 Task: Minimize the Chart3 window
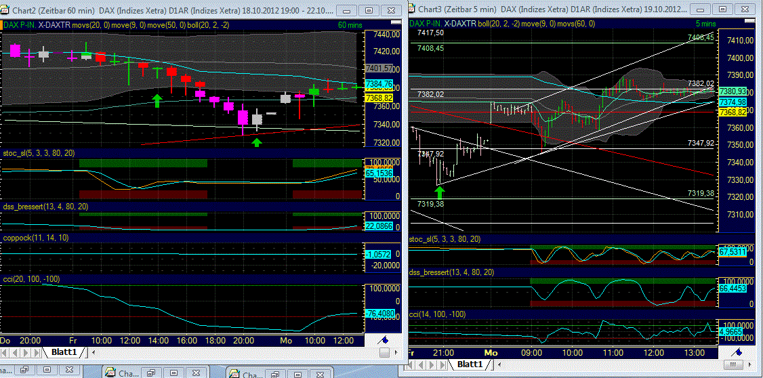click(x=701, y=9)
